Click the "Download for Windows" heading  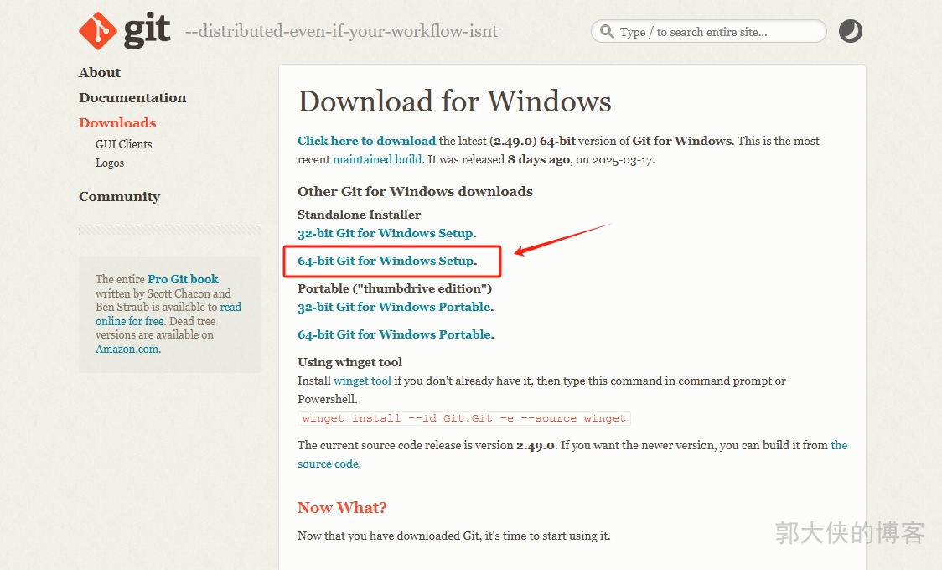pos(455,101)
